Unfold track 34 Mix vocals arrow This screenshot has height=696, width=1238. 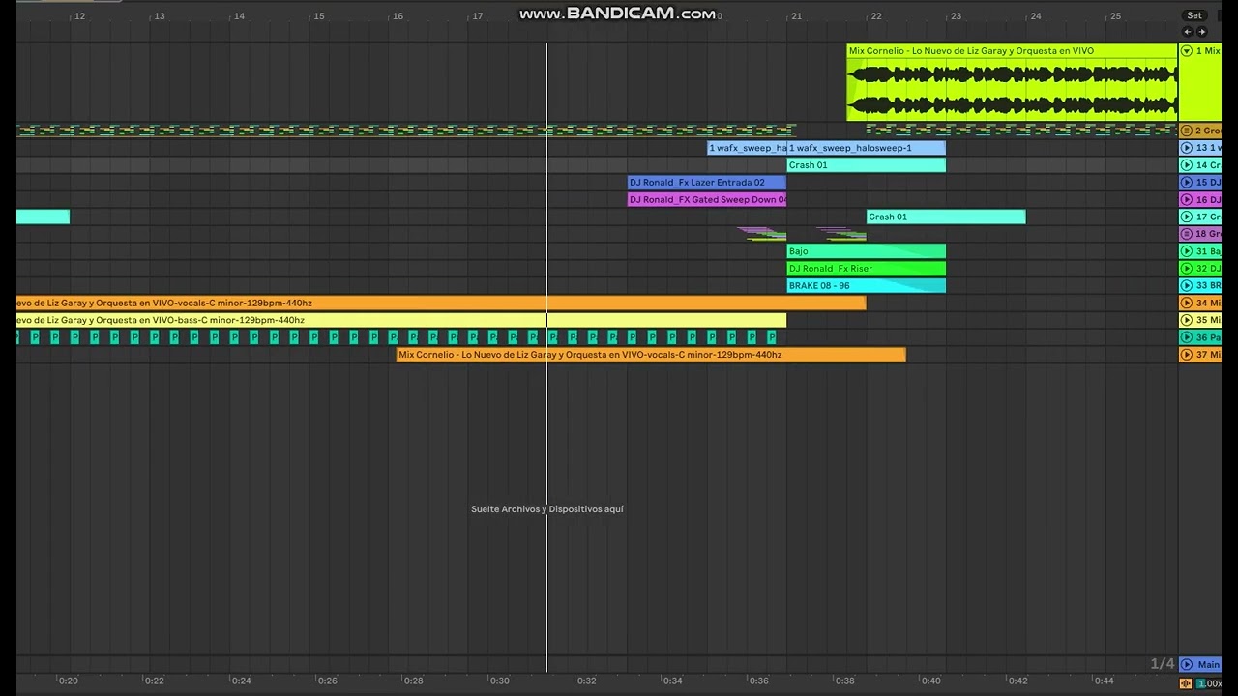tap(1187, 303)
